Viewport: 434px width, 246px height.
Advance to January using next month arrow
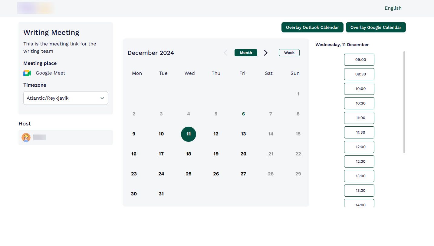point(265,52)
